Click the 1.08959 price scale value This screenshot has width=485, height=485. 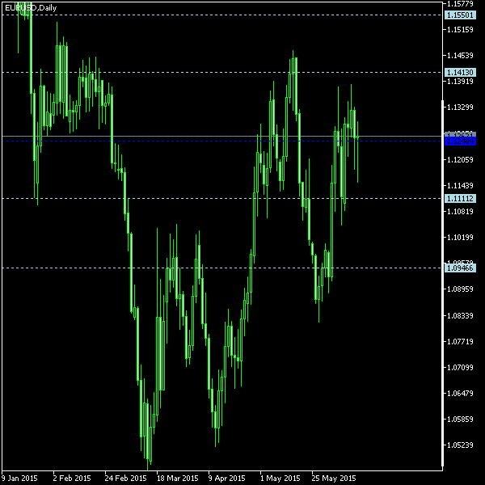(x=460, y=289)
